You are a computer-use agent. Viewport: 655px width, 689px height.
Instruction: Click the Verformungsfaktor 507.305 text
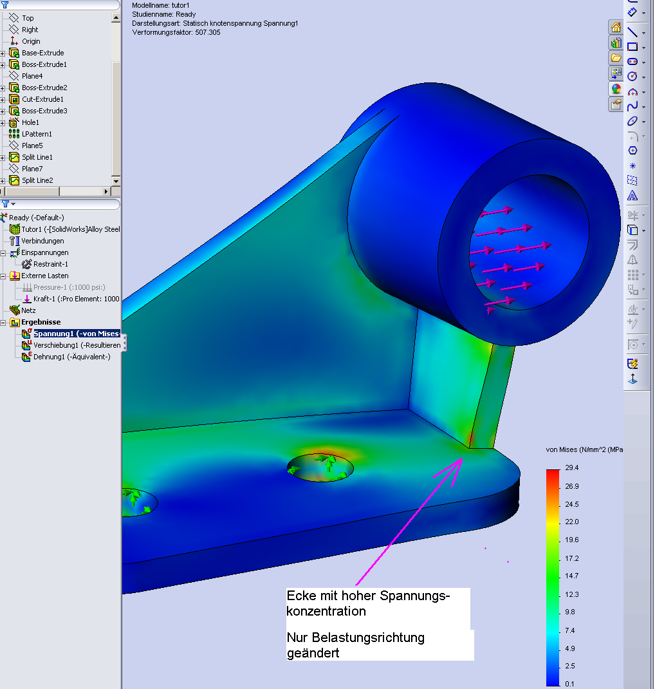tap(176, 32)
